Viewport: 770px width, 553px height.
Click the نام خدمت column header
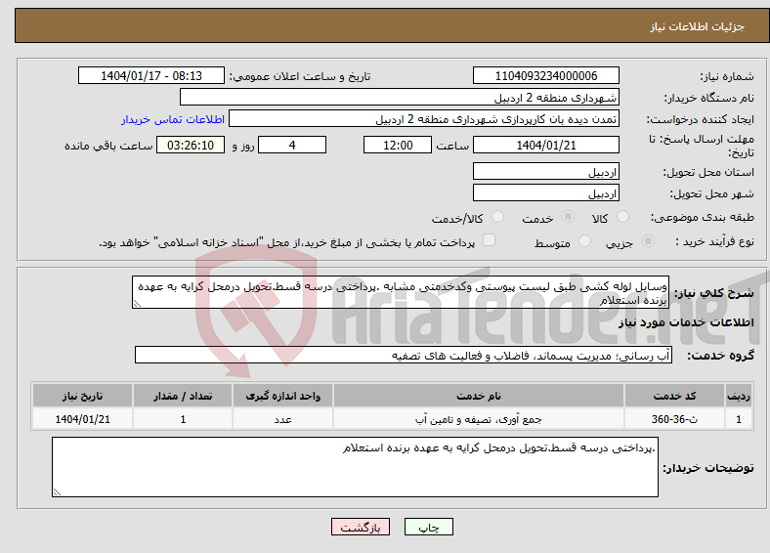[479, 396]
